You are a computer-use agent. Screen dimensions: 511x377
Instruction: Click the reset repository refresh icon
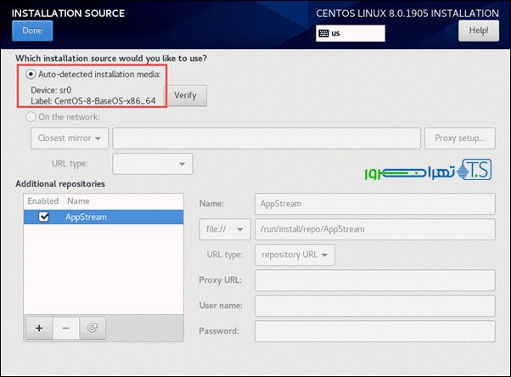point(93,328)
